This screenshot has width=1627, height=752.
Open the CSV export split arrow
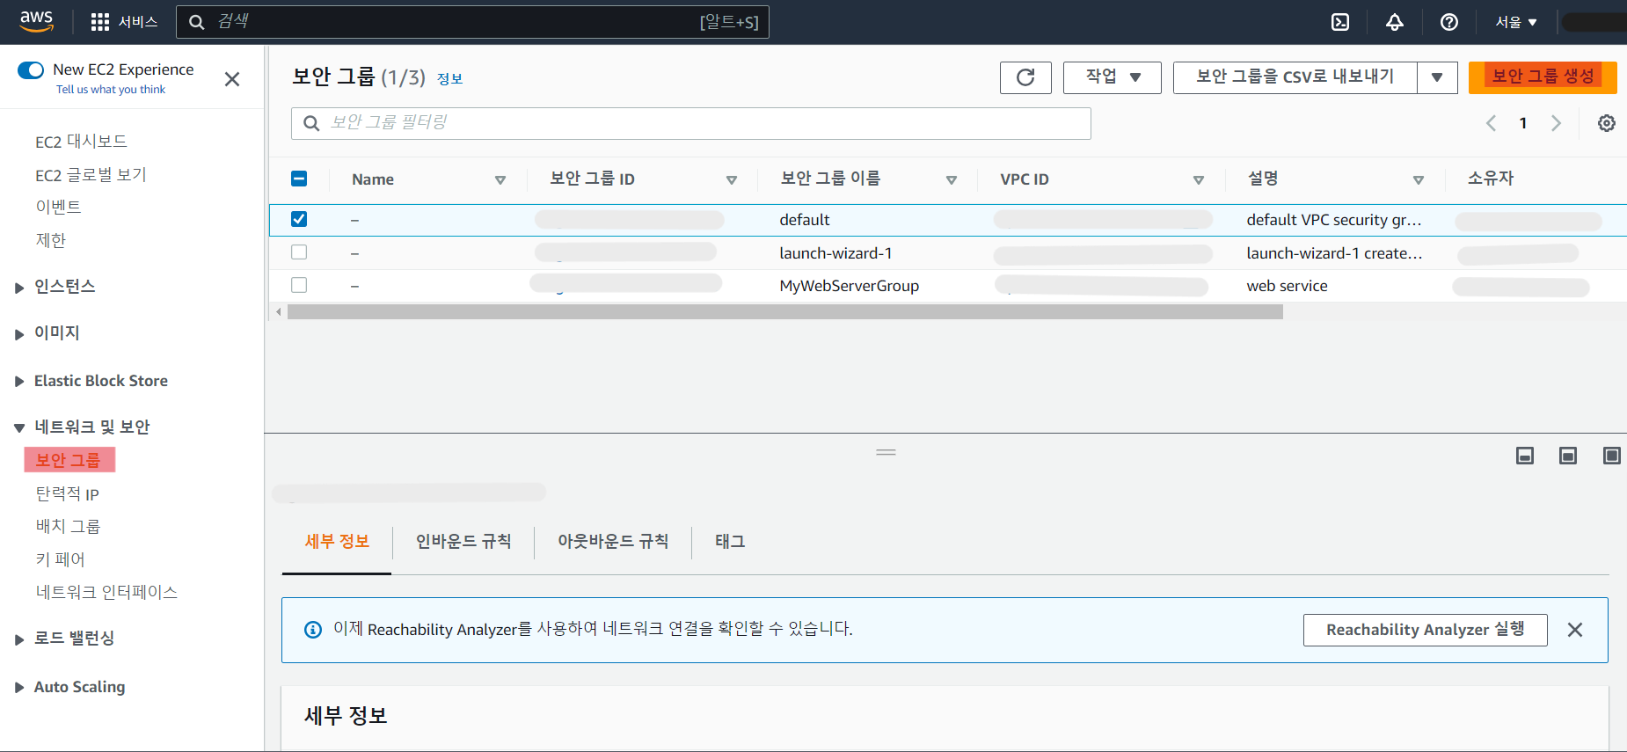tap(1437, 77)
